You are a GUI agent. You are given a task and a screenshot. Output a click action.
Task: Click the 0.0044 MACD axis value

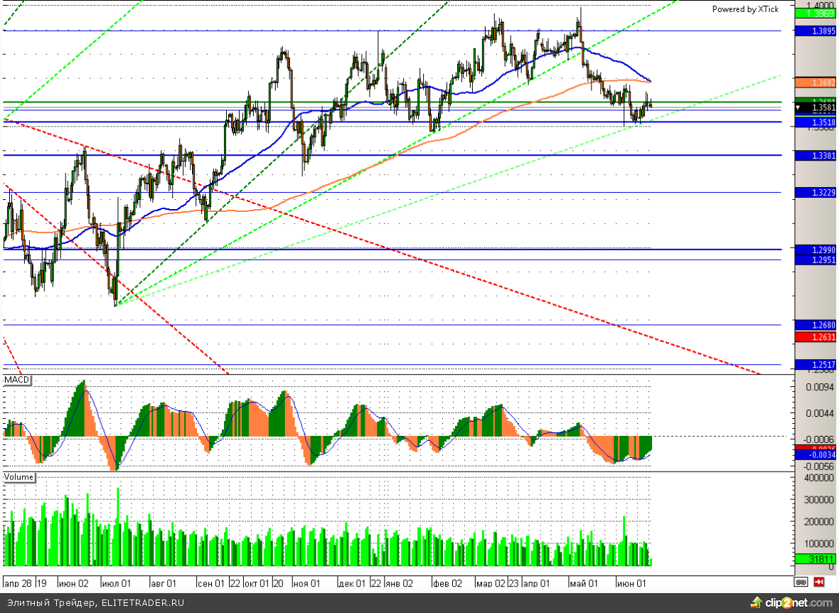pos(820,413)
